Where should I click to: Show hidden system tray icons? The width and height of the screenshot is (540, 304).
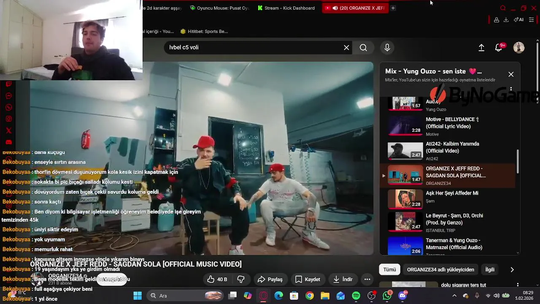pos(454,296)
